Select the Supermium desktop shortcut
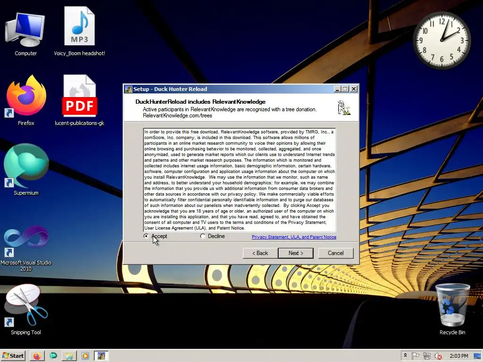Screen dimensions: 483x362 pyautogui.click(x=26, y=170)
